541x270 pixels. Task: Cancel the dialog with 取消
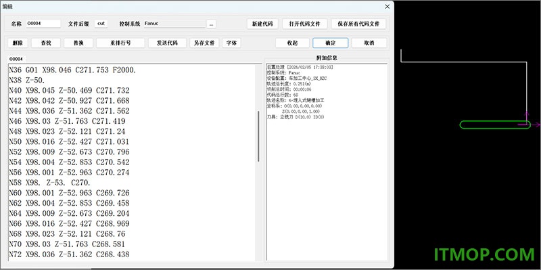[369, 43]
